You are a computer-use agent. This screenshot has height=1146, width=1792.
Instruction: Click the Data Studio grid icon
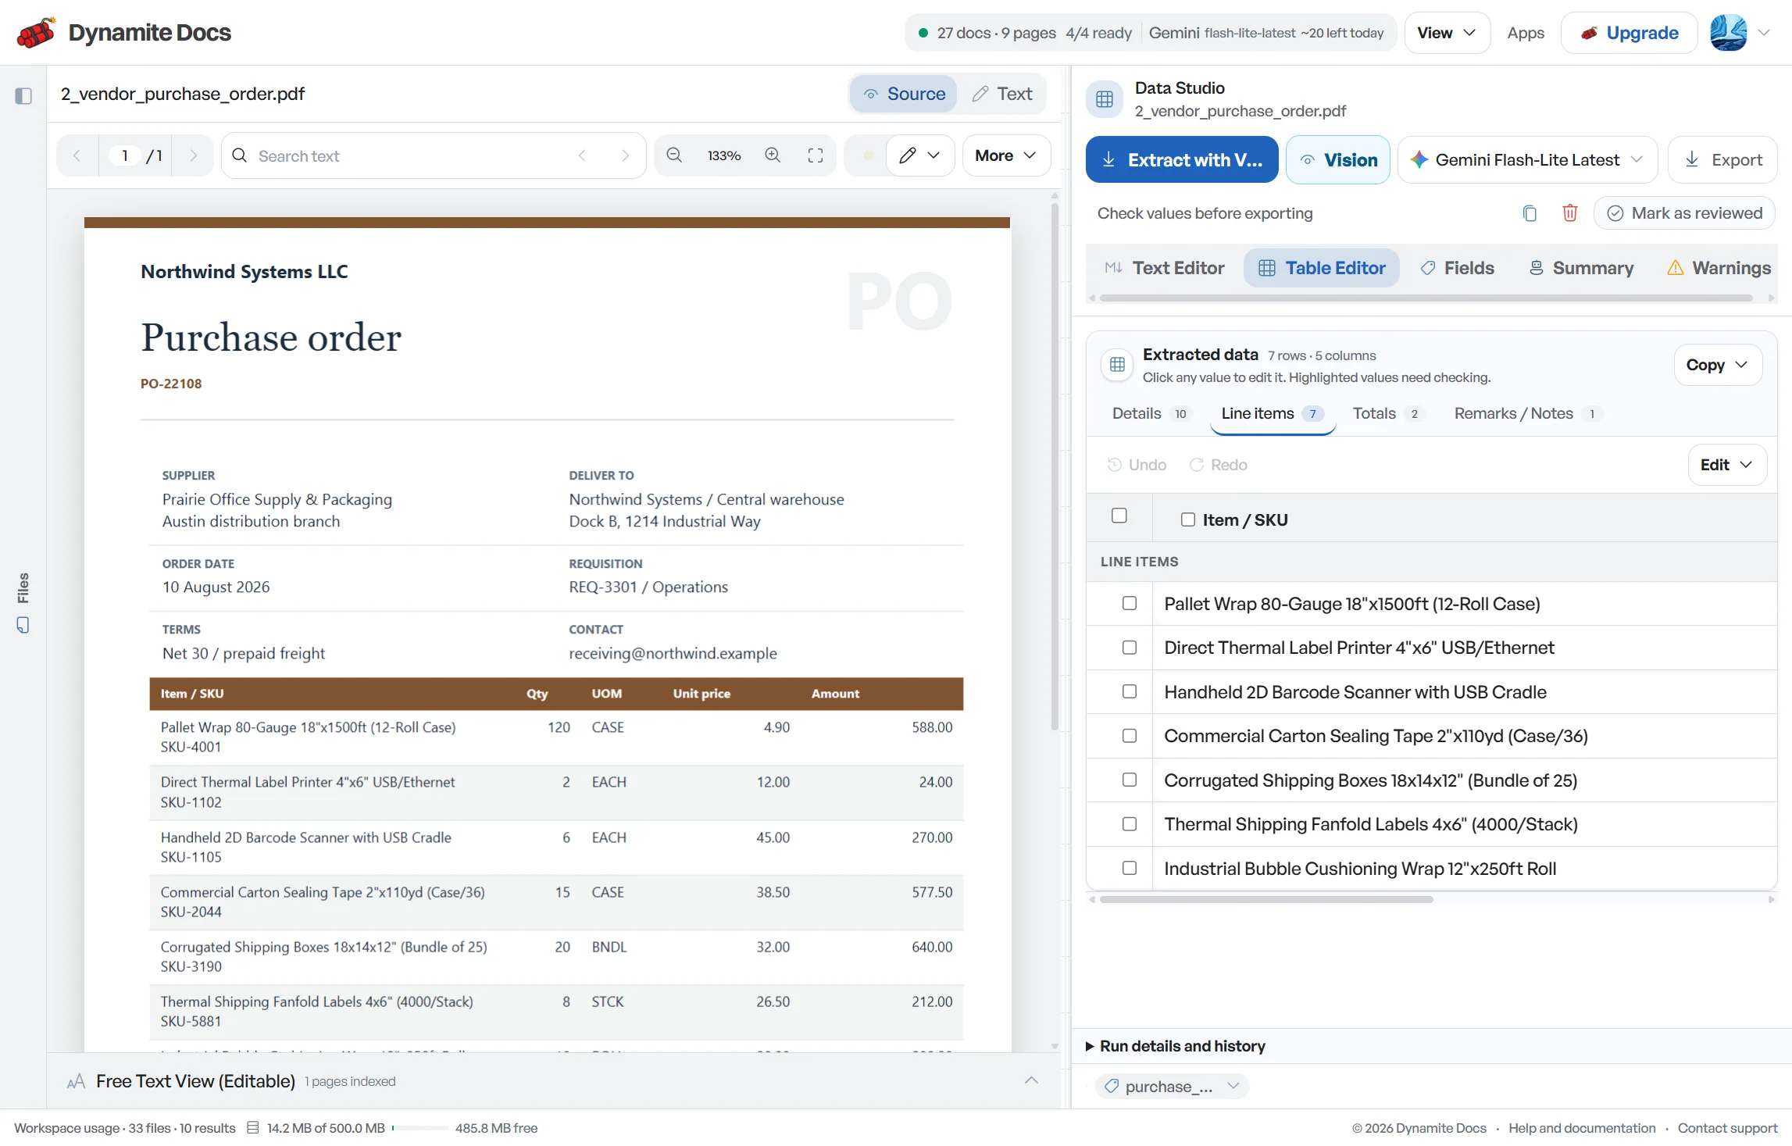click(x=1105, y=99)
